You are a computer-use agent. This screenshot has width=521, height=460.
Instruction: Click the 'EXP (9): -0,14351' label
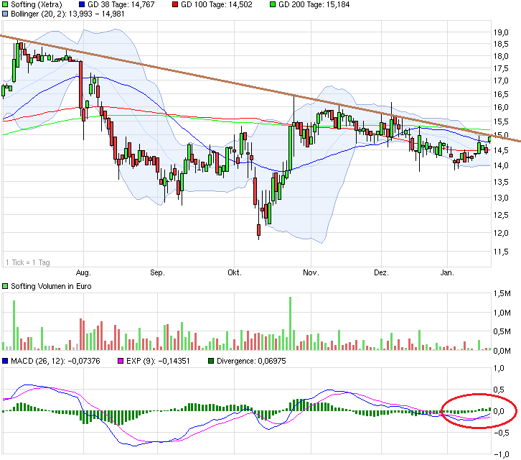(158, 361)
